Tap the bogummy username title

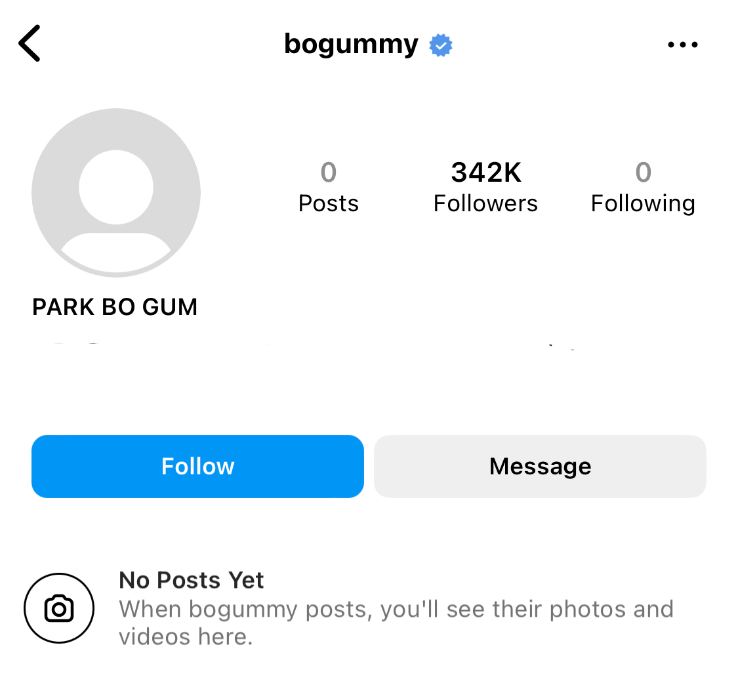(x=351, y=45)
